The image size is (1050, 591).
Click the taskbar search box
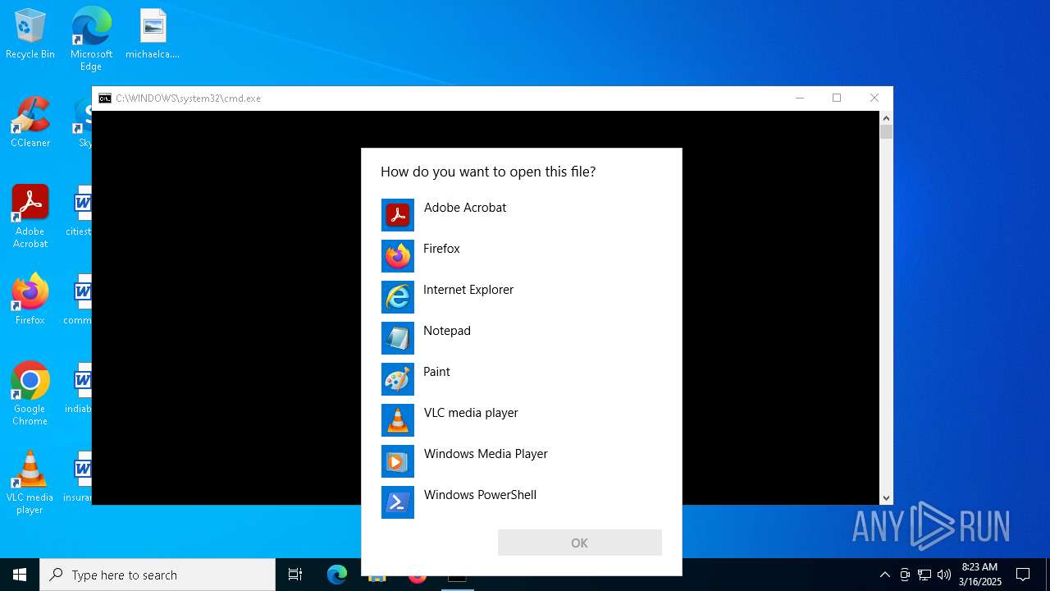click(x=157, y=575)
